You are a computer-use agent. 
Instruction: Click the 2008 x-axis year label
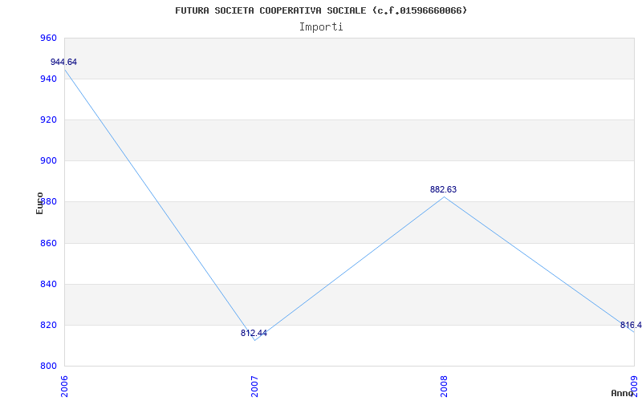(x=445, y=384)
